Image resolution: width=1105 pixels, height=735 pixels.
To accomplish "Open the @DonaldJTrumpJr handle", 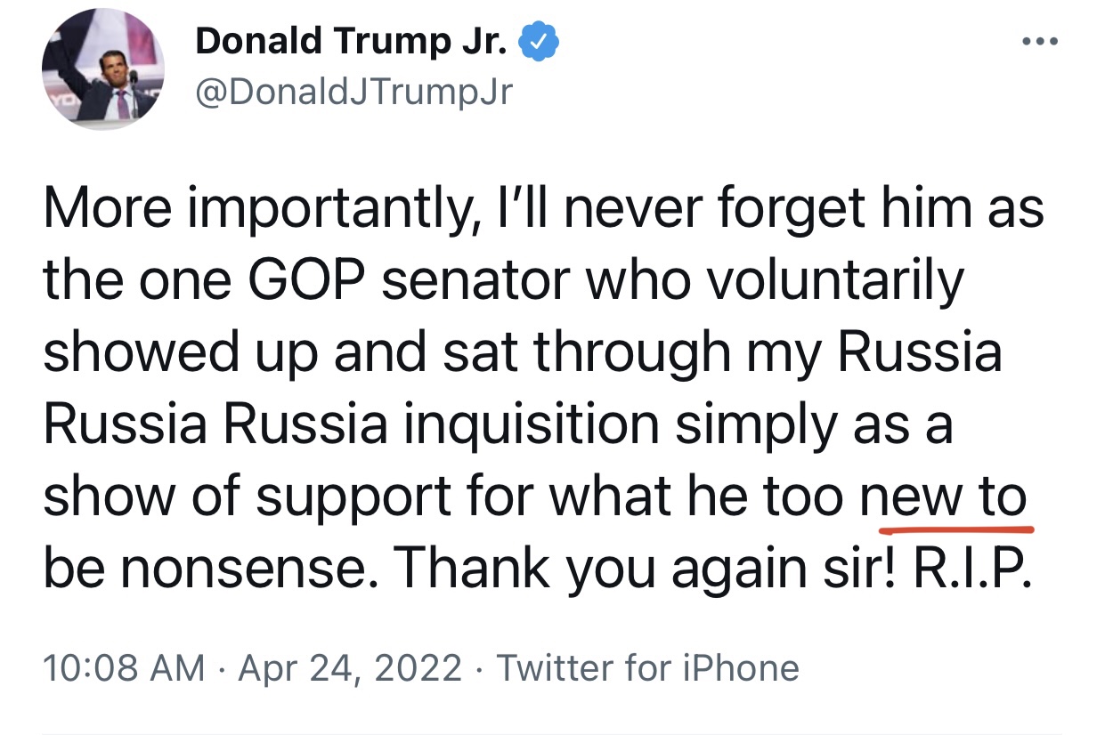I will point(353,92).
